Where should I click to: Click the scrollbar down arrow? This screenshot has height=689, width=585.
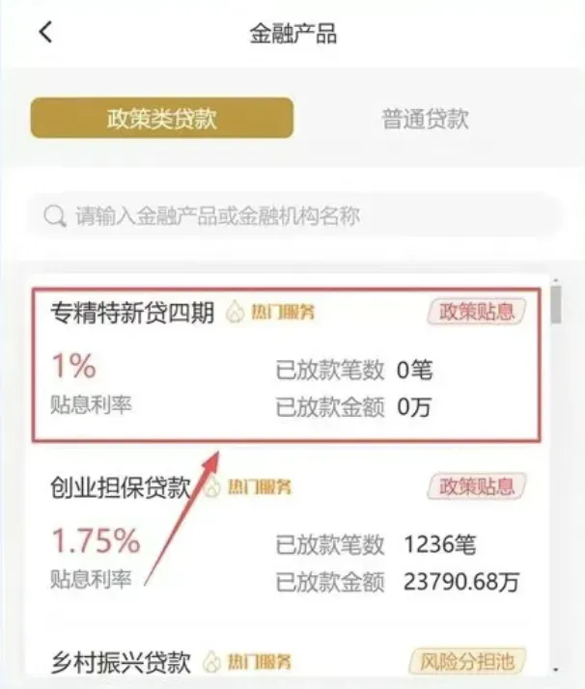(x=556, y=670)
